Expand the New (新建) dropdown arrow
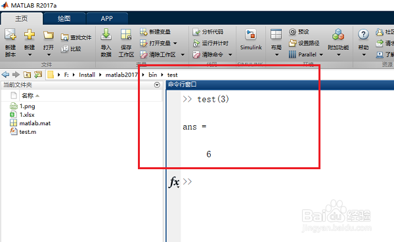This screenshot has height=242, width=394. 30,54
